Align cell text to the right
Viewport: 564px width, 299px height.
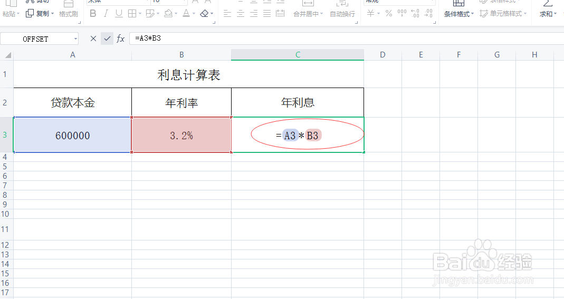click(x=254, y=14)
